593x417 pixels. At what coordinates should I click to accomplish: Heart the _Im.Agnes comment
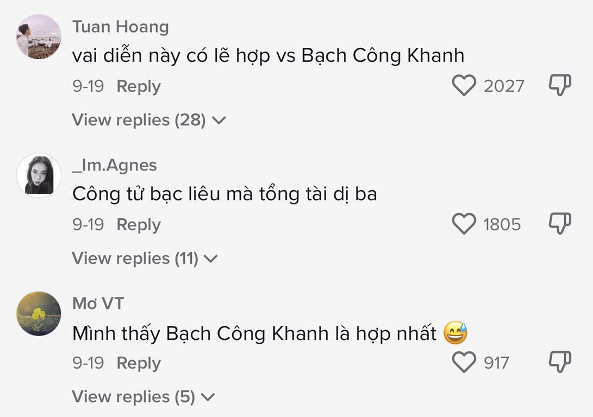(x=464, y=224)
